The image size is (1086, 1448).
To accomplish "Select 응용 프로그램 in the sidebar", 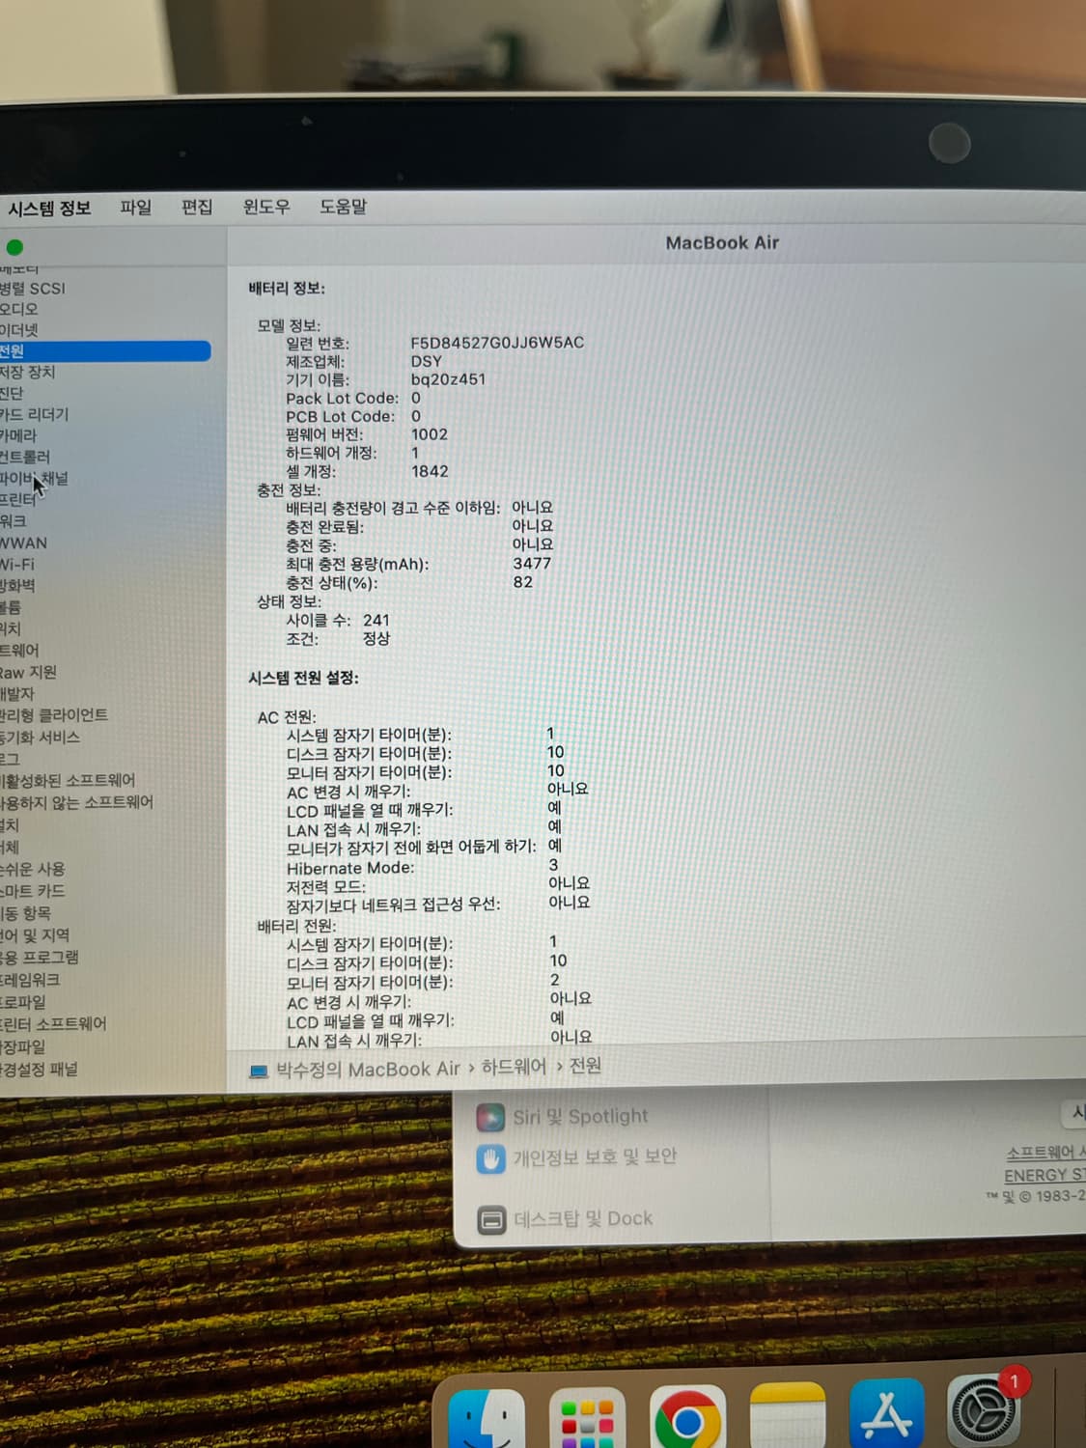I will tap(39, 958).
